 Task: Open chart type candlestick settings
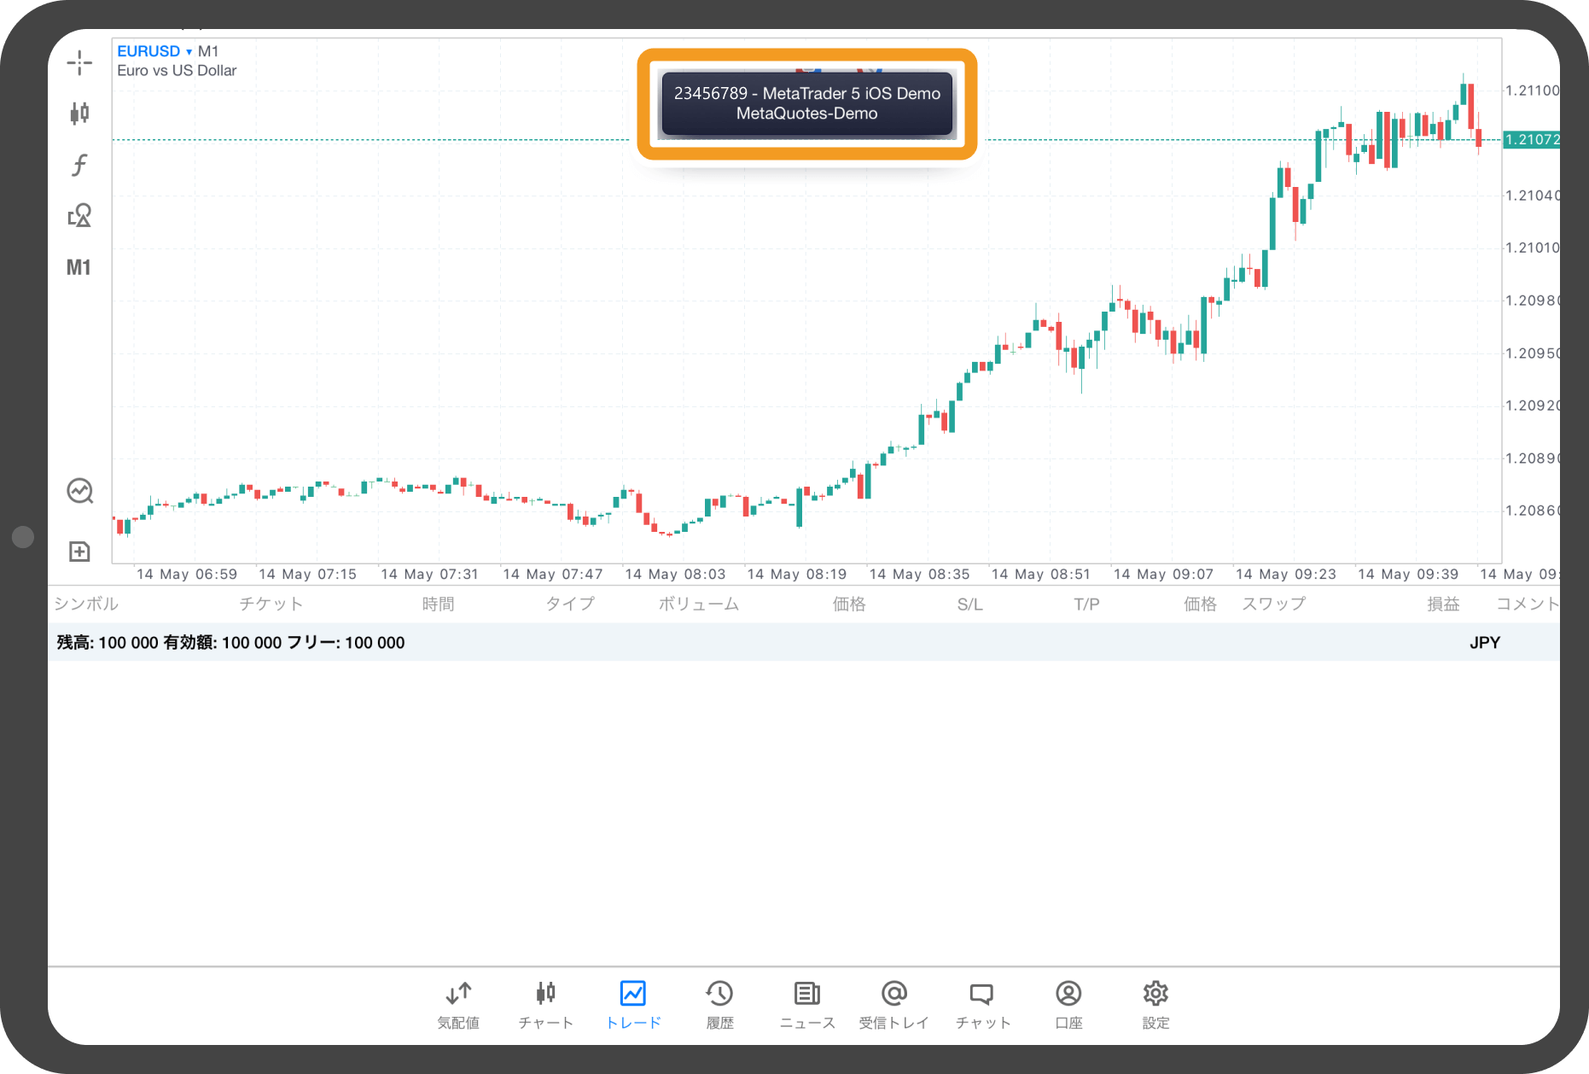point(79,113)
